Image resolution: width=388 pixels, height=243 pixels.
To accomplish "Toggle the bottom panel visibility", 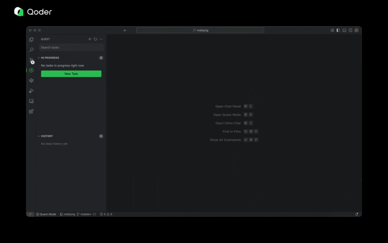I will [x=344, y=30].
